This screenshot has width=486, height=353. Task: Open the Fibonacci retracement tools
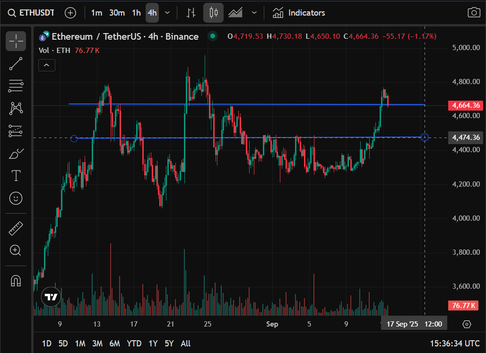16,86
